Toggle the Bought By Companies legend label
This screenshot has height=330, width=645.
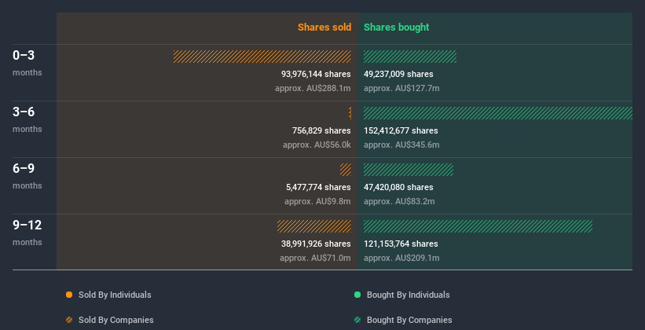pos(409,320)
